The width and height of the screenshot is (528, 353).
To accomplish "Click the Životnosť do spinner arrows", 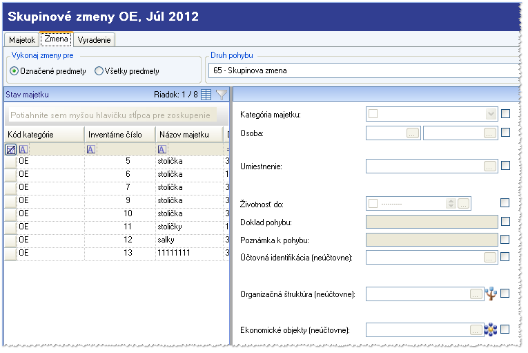I will tap(451, 203).
